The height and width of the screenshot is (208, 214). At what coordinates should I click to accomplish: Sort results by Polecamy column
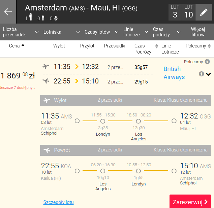[x=198, y=46]
